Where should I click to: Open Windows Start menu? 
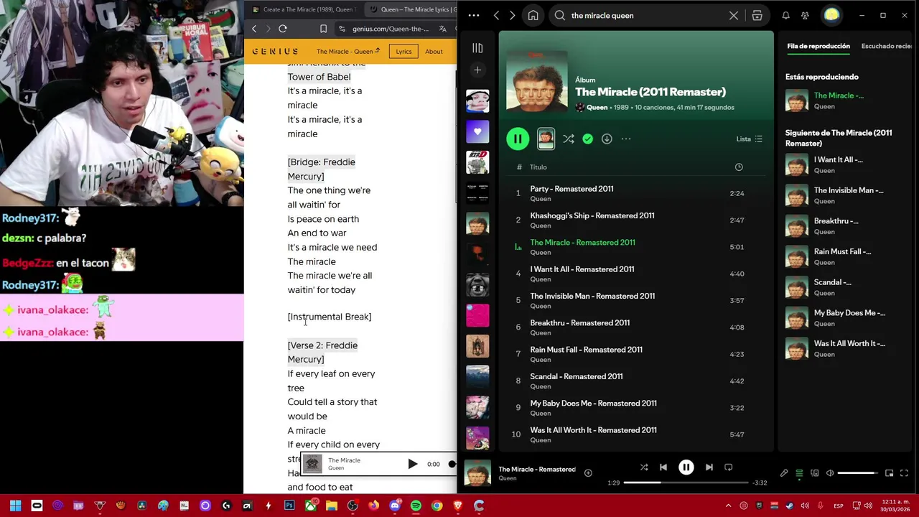click(15, 506)
